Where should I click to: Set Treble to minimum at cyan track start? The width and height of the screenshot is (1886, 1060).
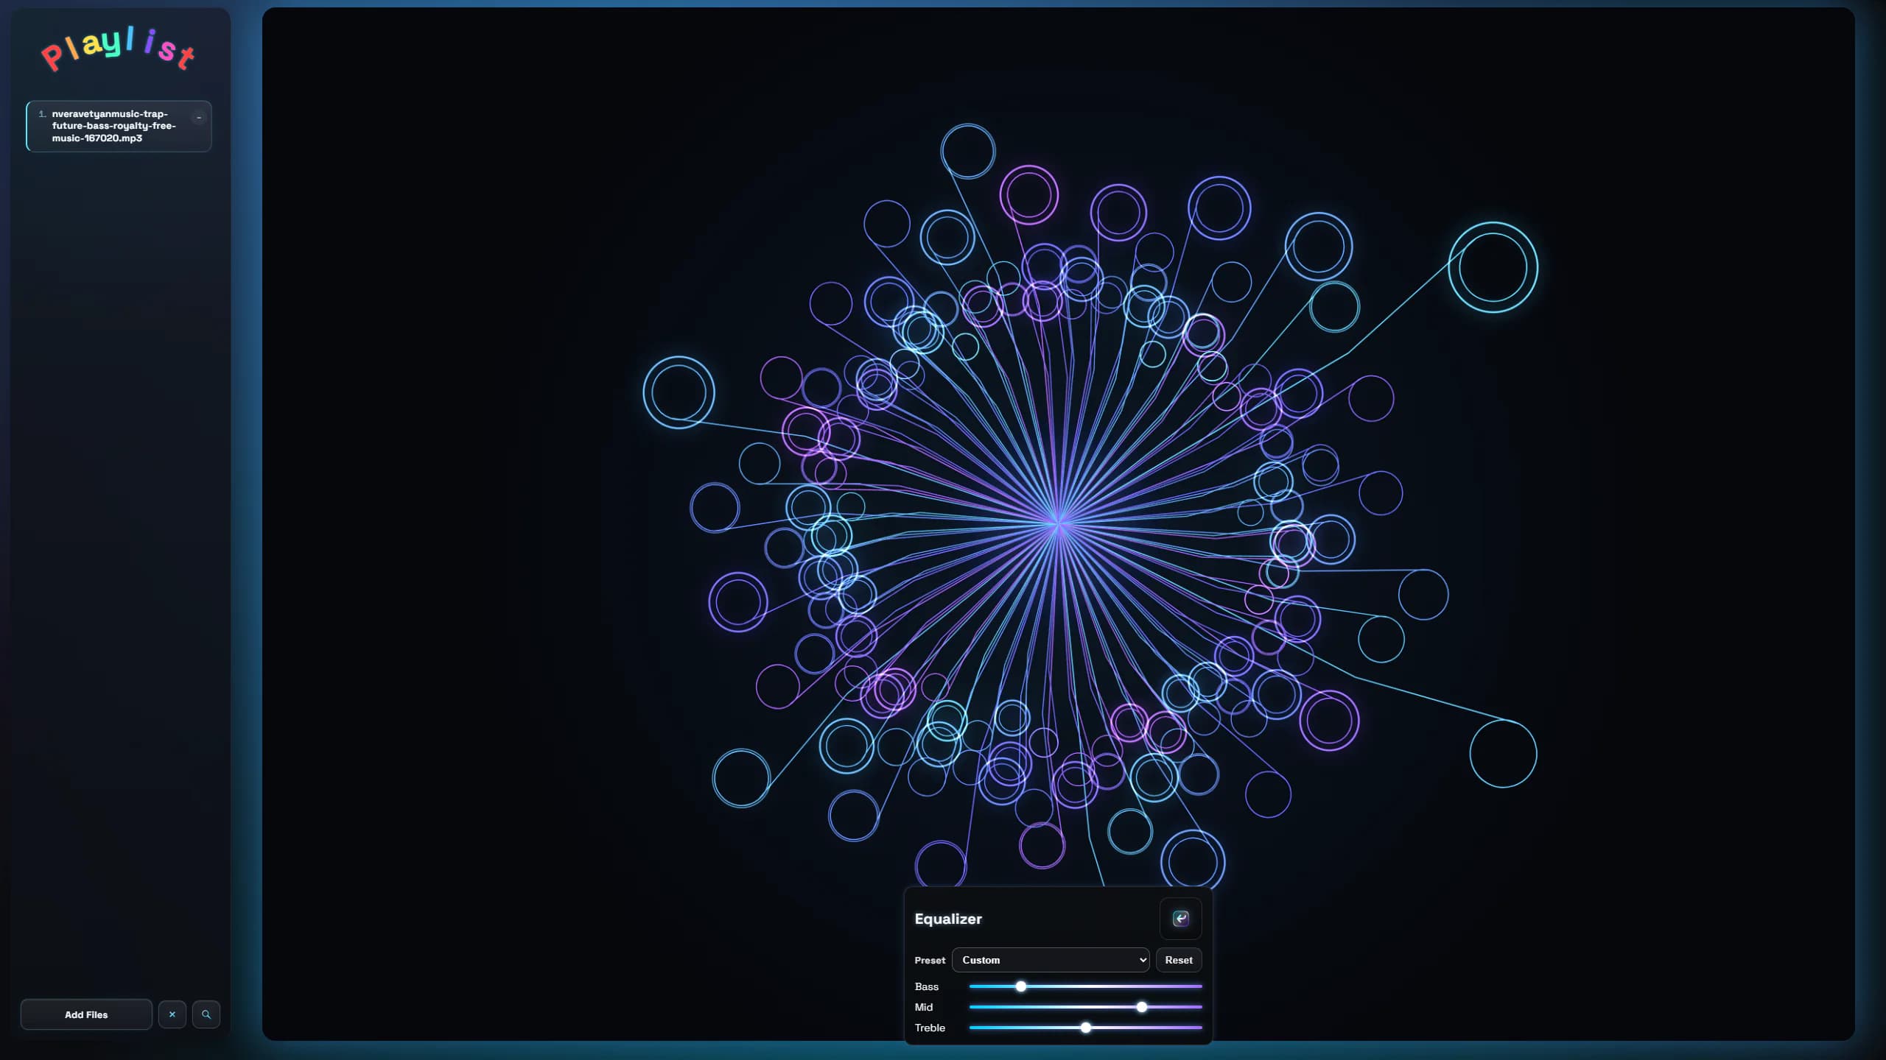[x=971, y=1028]
